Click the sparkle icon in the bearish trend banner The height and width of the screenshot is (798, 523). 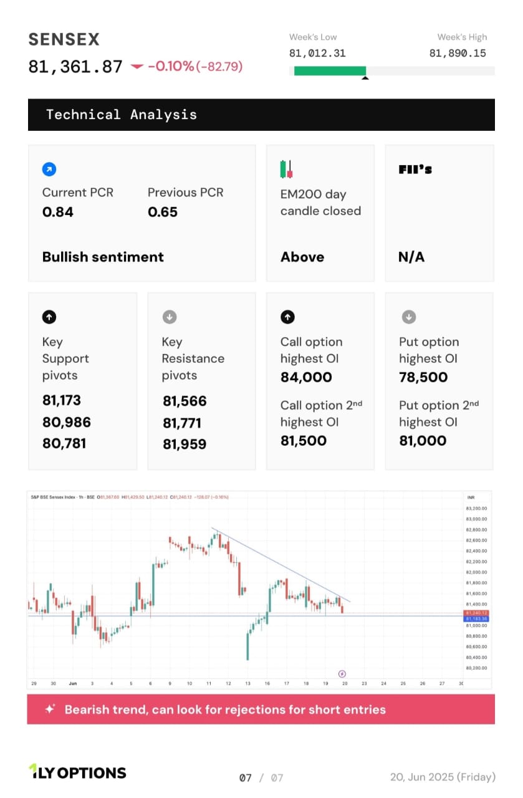[50, 709]
